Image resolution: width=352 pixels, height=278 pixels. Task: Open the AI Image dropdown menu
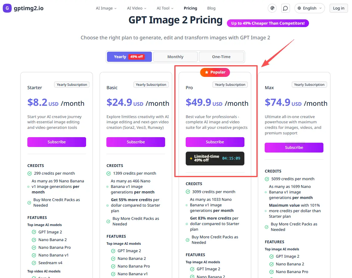(x=106, y=8)
